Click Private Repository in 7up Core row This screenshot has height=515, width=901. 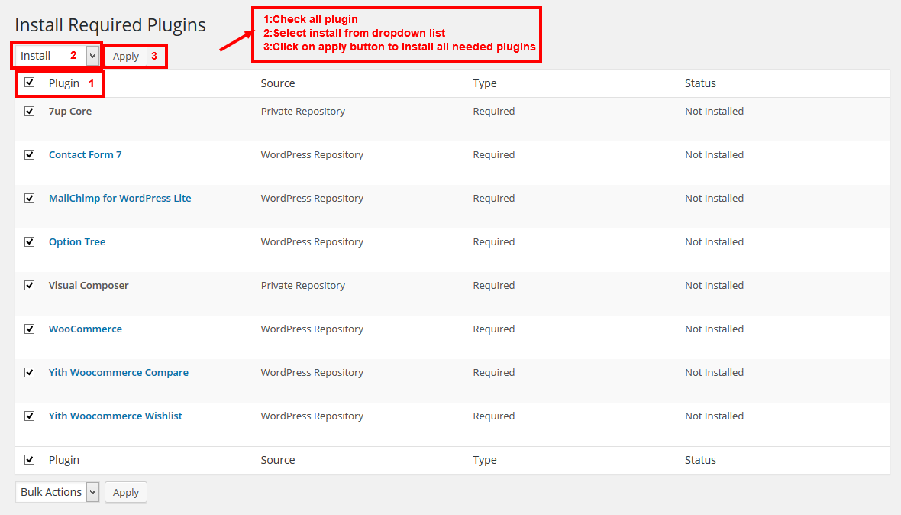[303, 112]
